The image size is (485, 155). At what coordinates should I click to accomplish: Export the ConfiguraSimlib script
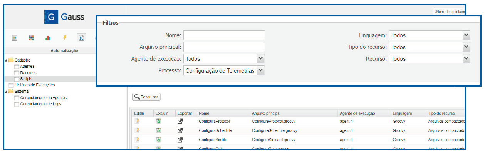click(180, 140)
